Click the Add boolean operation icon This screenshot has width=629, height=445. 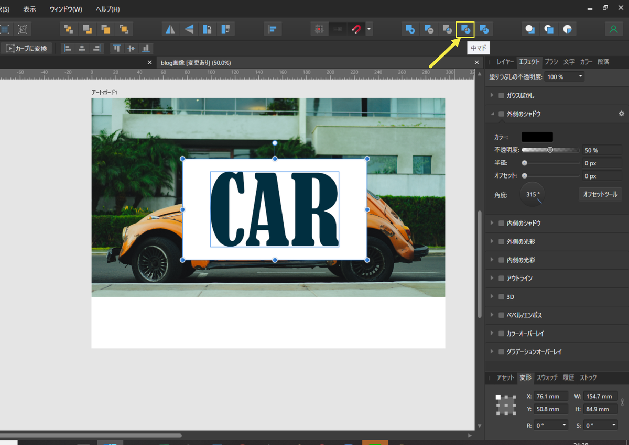(410, 29)
